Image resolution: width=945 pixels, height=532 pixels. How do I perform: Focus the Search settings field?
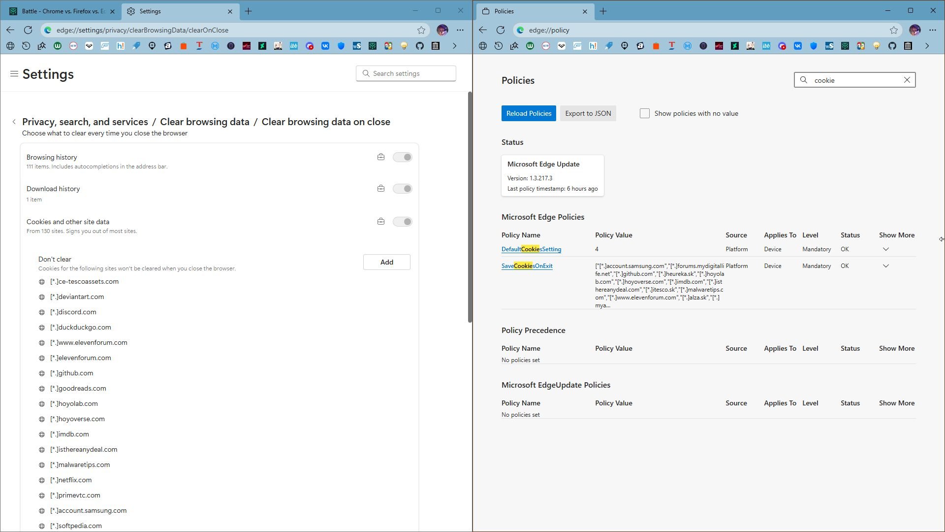click(406, 73)
